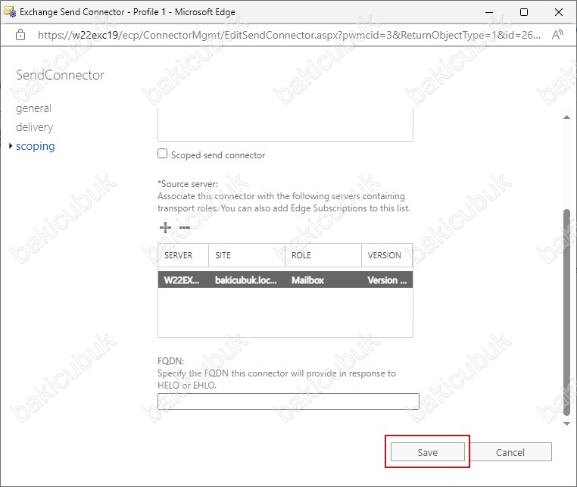Viewport: 577px width, 487px height.
Task: Select the scoping tab
Action: click(x=36, y=146)
